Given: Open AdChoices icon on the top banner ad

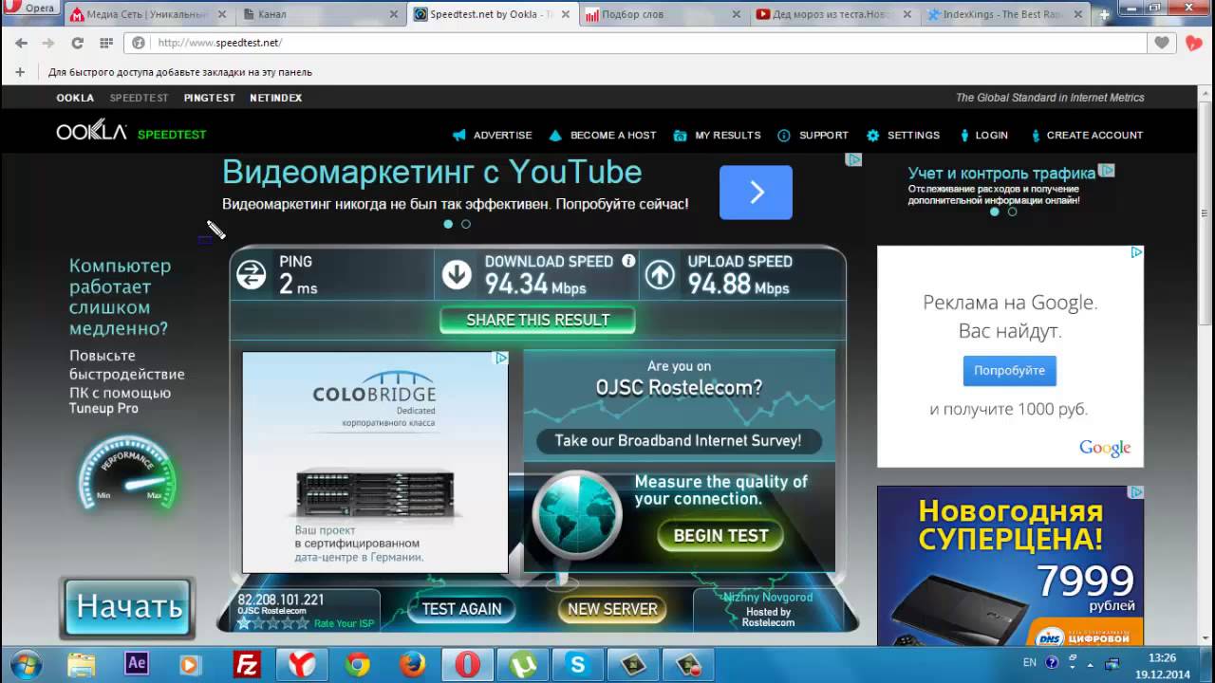Looking at the screenshot, I should click(x=853, y=159).
